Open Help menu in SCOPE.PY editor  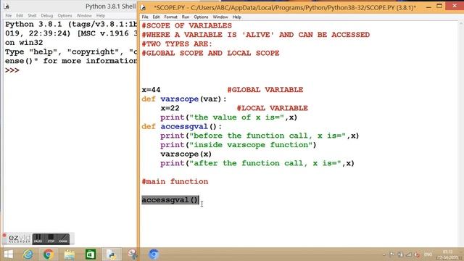[237, 17]
